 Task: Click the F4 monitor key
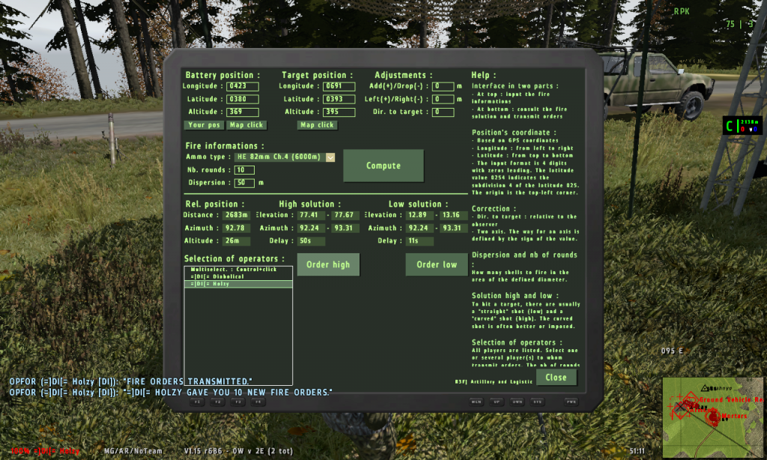(258, 402)
